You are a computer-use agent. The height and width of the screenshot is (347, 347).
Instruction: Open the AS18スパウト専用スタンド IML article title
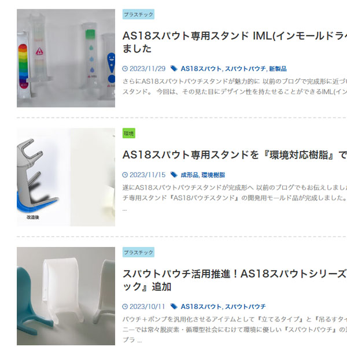point(235,42)
